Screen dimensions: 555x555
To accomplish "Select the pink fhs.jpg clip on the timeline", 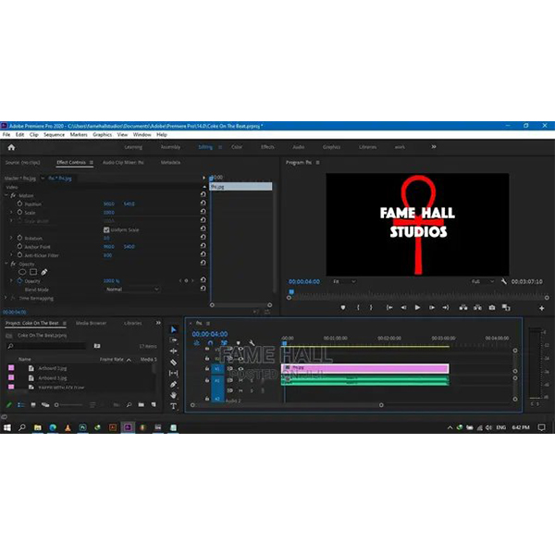I will pos(365,368).
